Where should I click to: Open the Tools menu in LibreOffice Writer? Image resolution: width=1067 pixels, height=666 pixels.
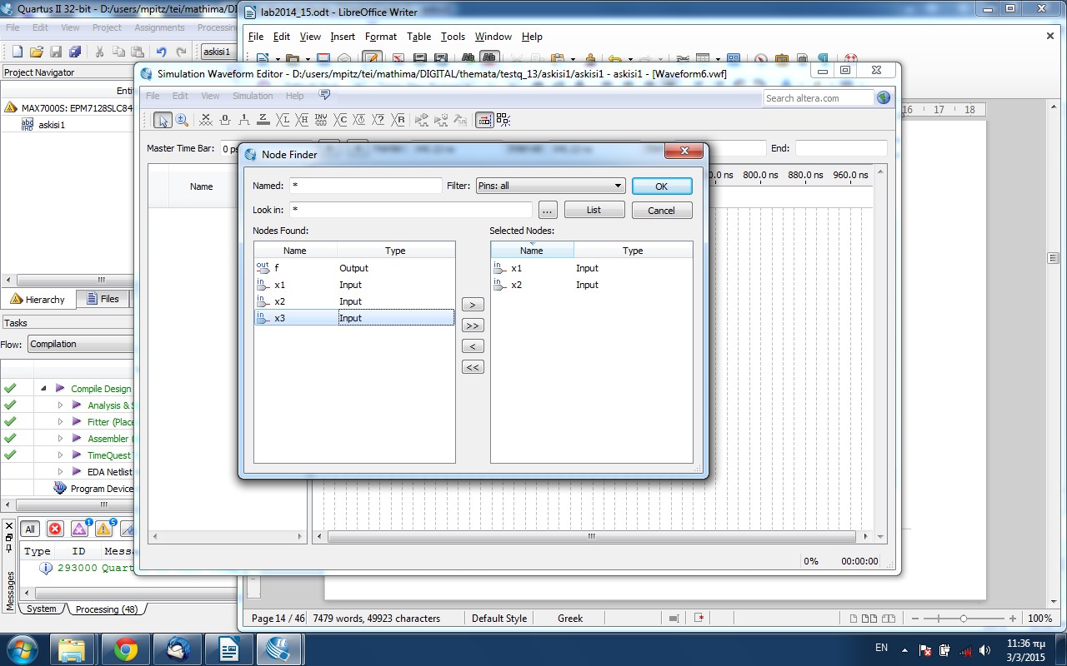[x=453, y=37]
